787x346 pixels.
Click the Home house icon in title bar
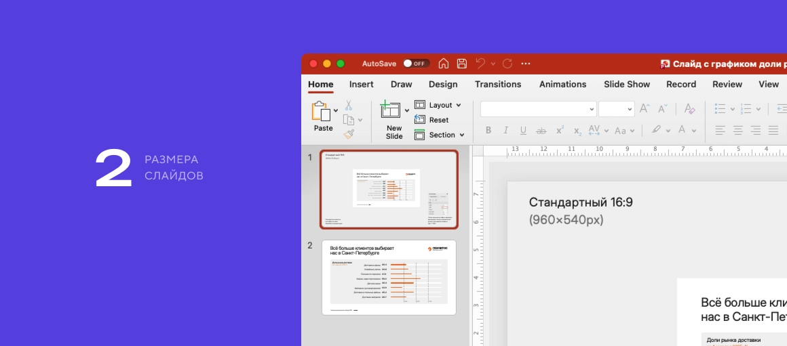[443, 64]
